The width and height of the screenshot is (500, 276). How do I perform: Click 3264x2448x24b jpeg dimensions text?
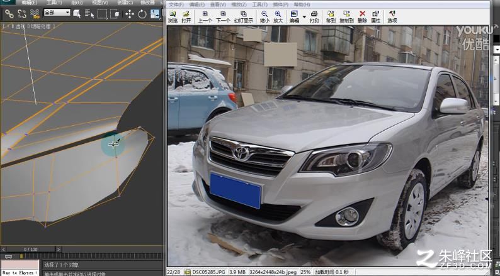point(273,272)
